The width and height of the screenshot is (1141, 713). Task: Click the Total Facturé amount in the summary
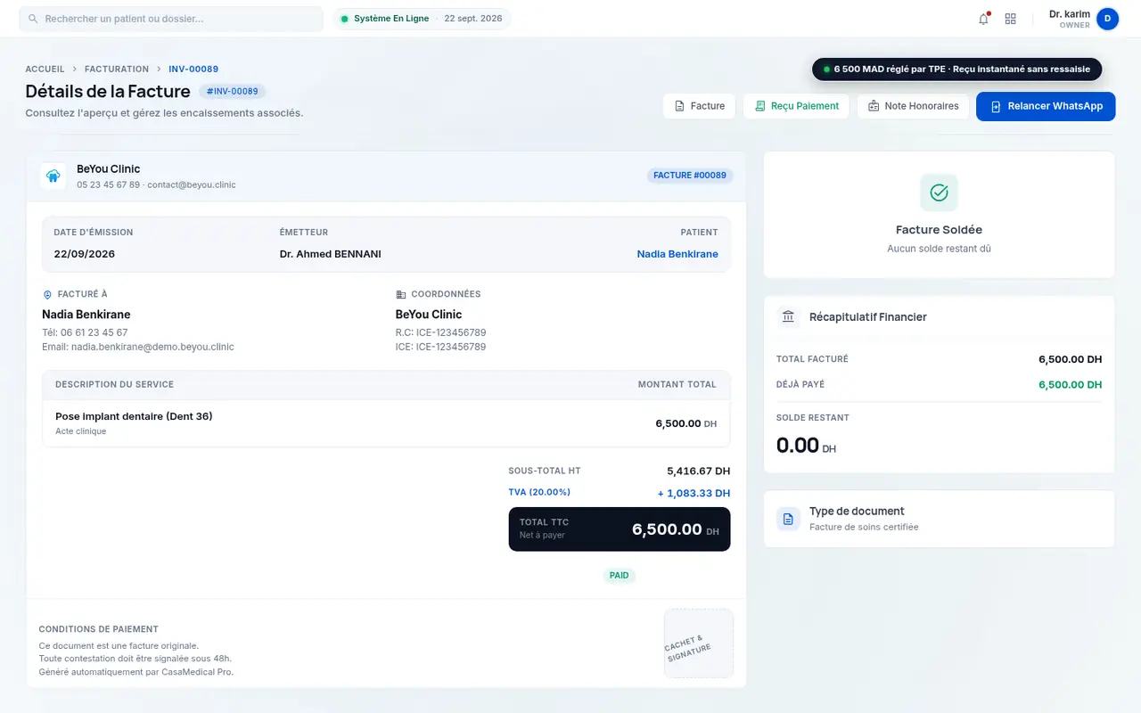pyautogui.click(x=1071, y=359)
